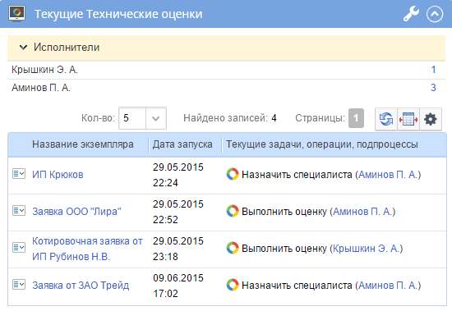Collapse the portlet with the circled arrow
The height and width of the screenshot is (311, 452).
point(435,14)
